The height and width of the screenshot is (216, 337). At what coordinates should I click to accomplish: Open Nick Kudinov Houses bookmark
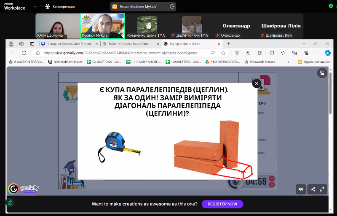click(65, 62)
